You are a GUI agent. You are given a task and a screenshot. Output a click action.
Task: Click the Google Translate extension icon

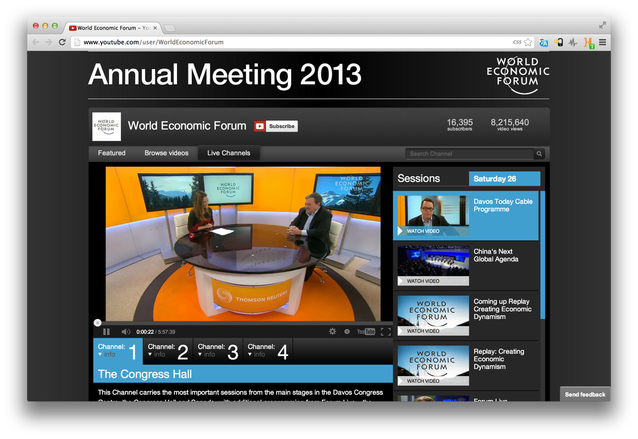pyautogui.click(x=543, y=42)
